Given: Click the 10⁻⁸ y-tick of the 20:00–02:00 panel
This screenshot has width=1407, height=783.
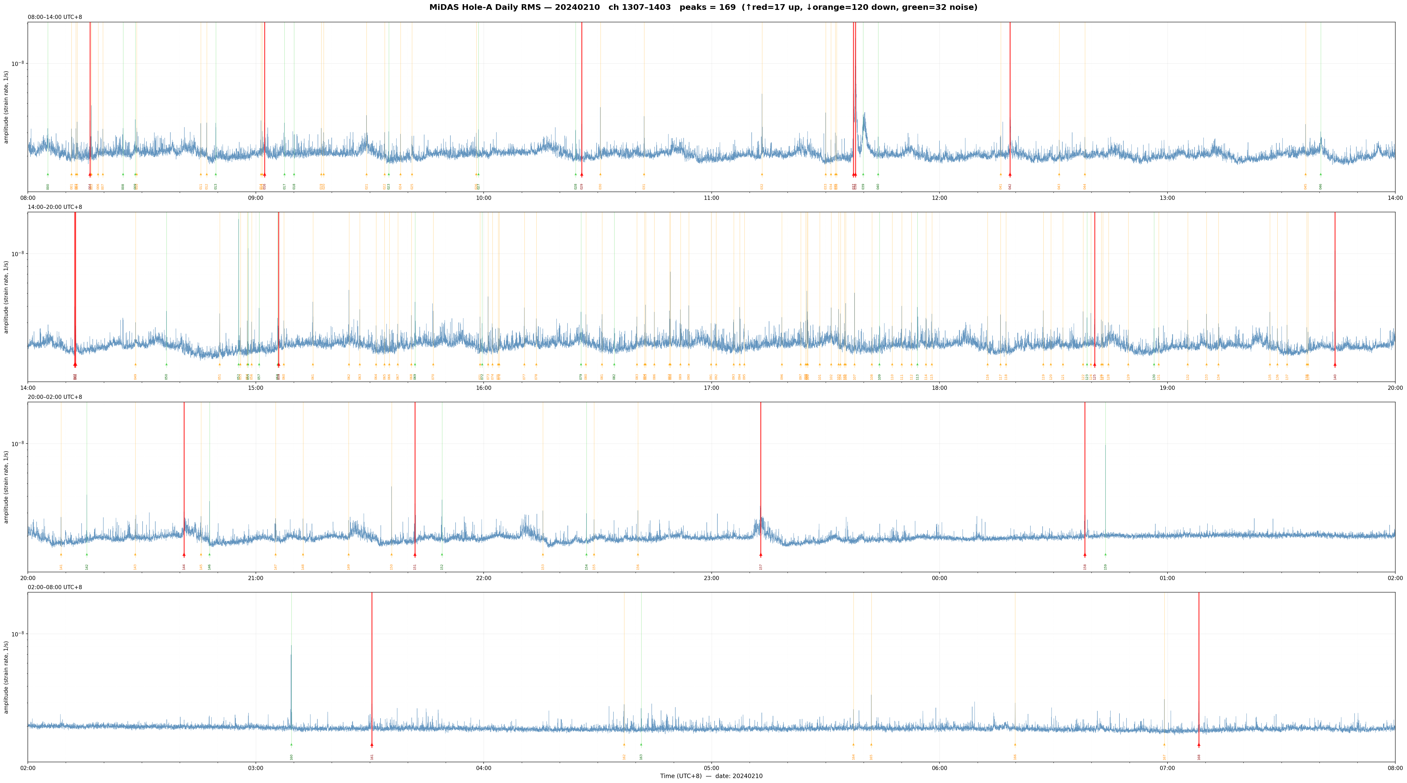Looking at the screenshot, I should (x=18, y=444).
